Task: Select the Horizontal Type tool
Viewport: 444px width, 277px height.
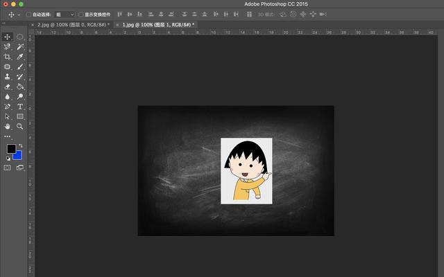Action: coord(20,107)
